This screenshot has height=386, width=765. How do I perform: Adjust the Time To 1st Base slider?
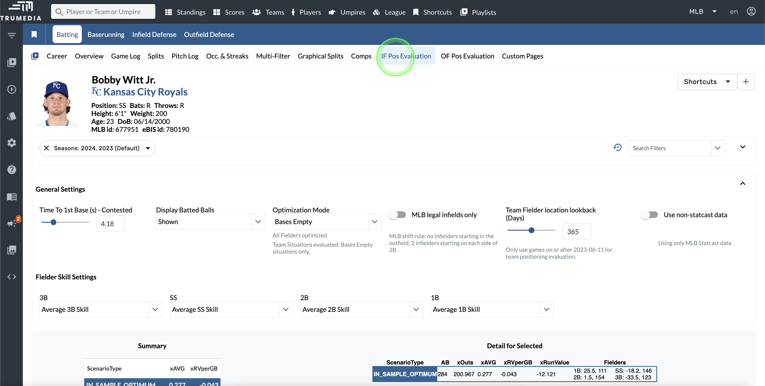tap(53, 222)
